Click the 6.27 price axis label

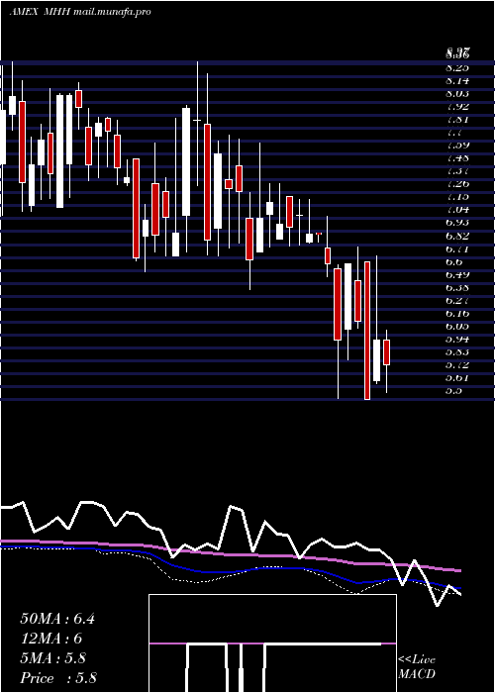pyautogui.click(x=457, y=301)
